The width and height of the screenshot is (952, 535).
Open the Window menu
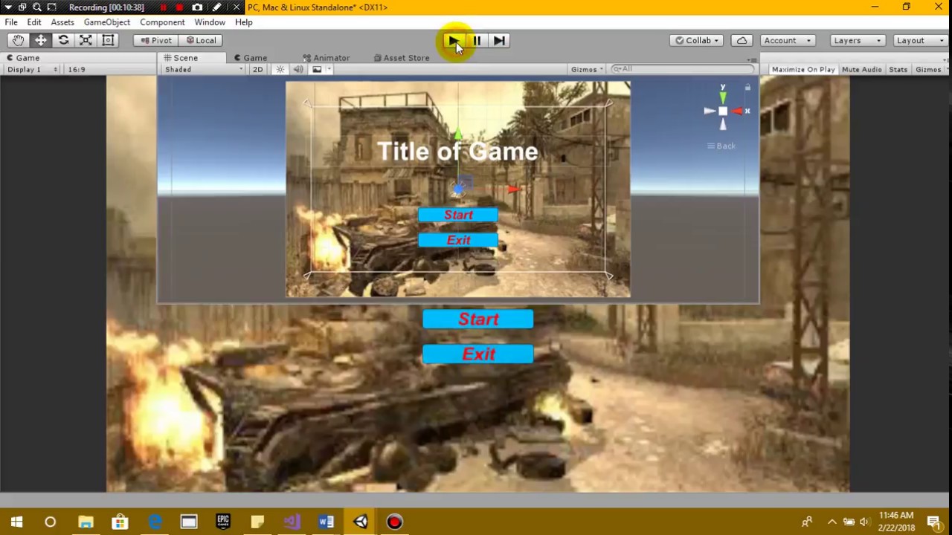point(210,22)
